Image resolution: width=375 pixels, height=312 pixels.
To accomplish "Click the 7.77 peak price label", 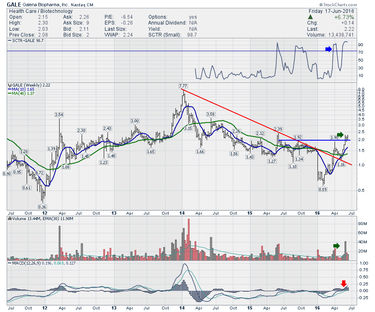I will (183, 86).
